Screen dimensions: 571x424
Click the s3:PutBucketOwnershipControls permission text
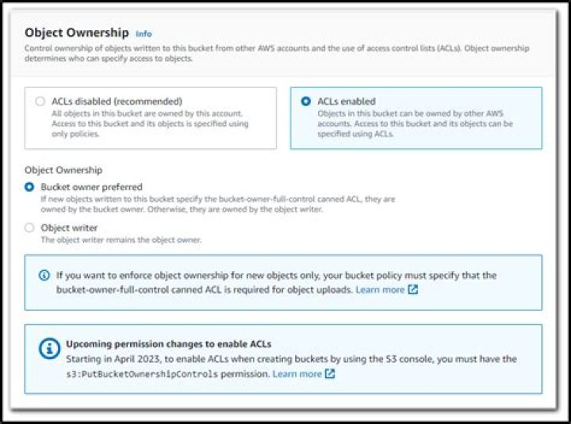click(142, 374)
